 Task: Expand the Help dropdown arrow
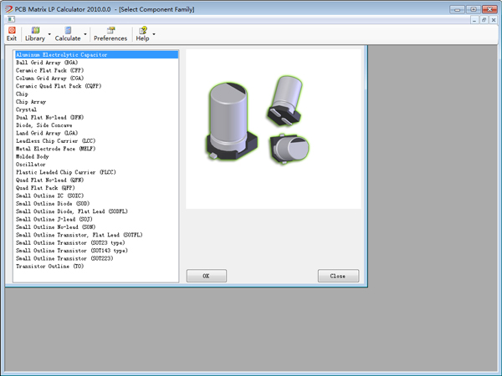(x=154, y=34)
